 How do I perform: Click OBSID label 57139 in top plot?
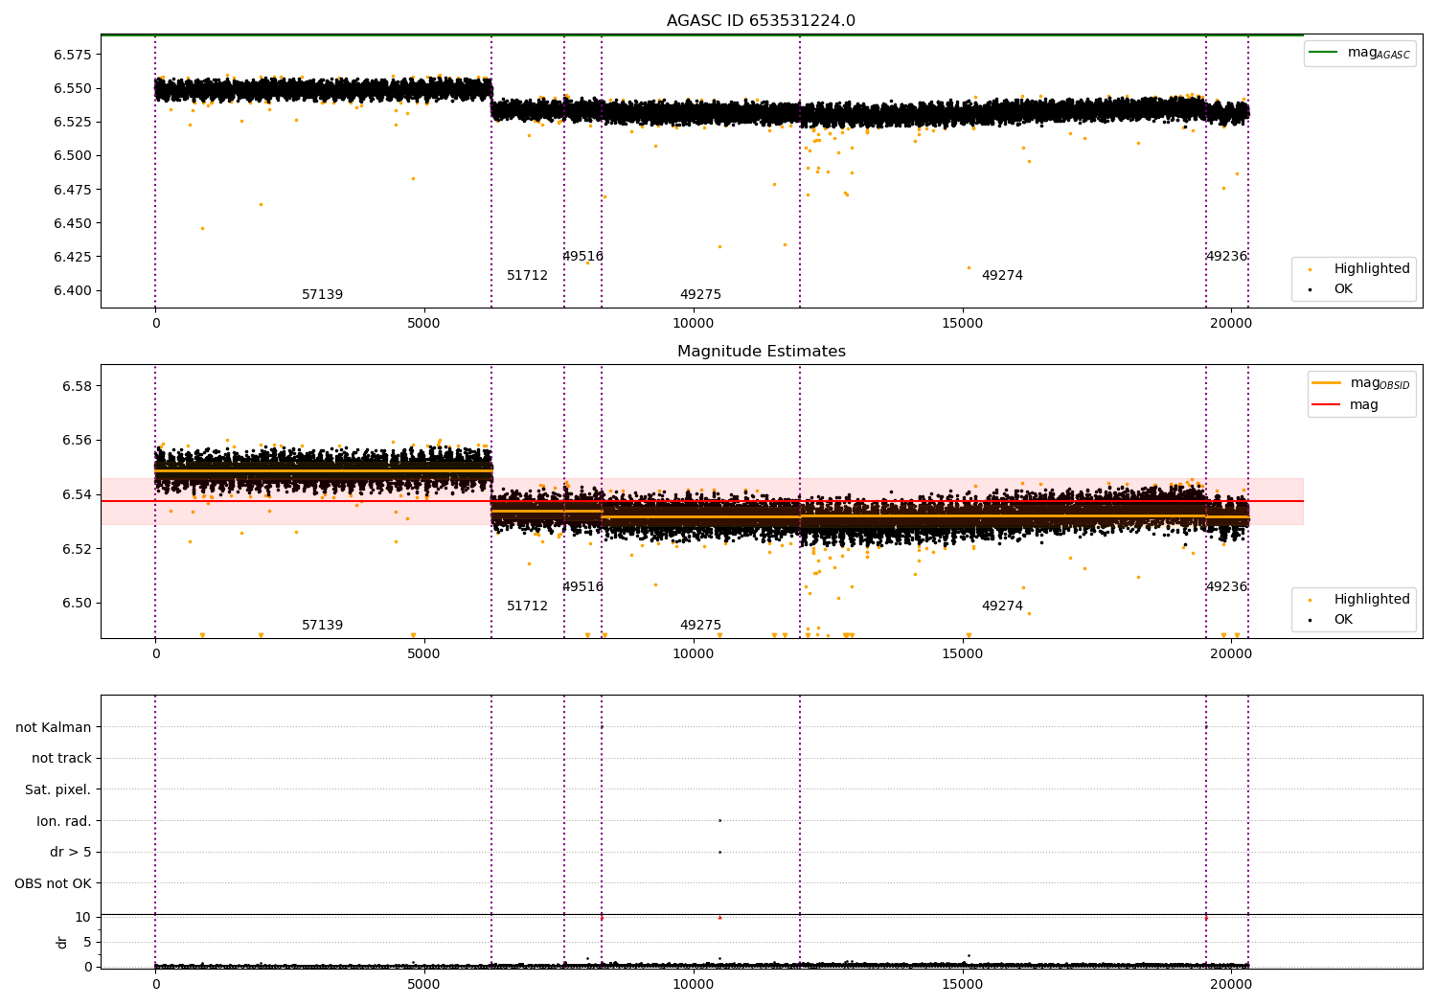click(322, 295)
